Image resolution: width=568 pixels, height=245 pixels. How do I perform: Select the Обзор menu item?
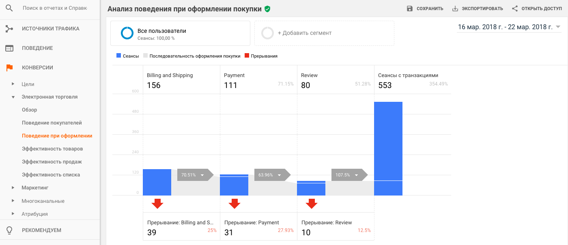pyautogui.click(x=30, y=110)
